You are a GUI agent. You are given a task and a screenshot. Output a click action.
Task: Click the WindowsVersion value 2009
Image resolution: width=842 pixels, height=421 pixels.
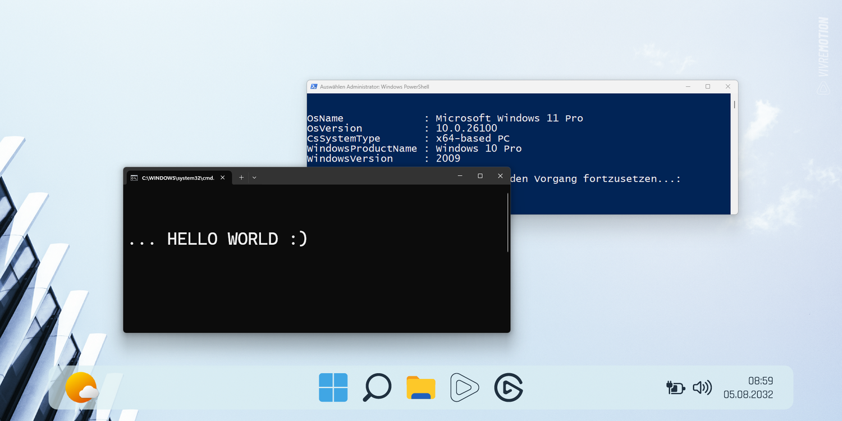click(x=448, y=159)
